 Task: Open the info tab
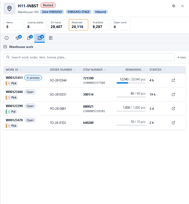(7, 38)
